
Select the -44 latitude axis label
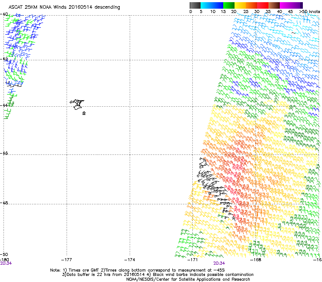coord(4,105)
